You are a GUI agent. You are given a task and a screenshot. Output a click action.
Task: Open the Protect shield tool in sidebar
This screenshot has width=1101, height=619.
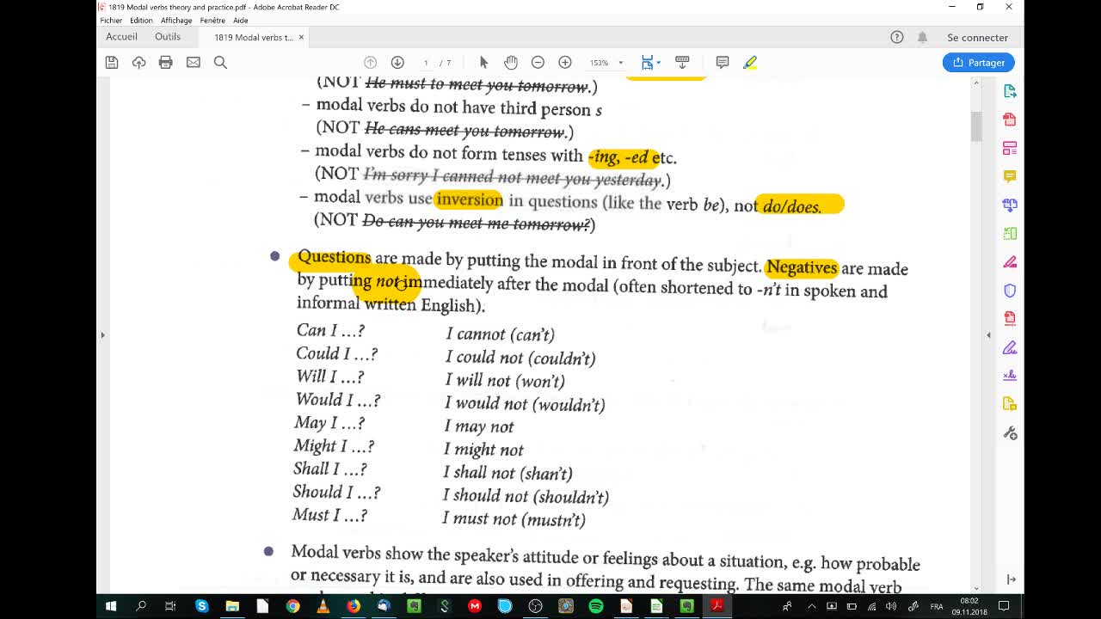pos(1010,291)
